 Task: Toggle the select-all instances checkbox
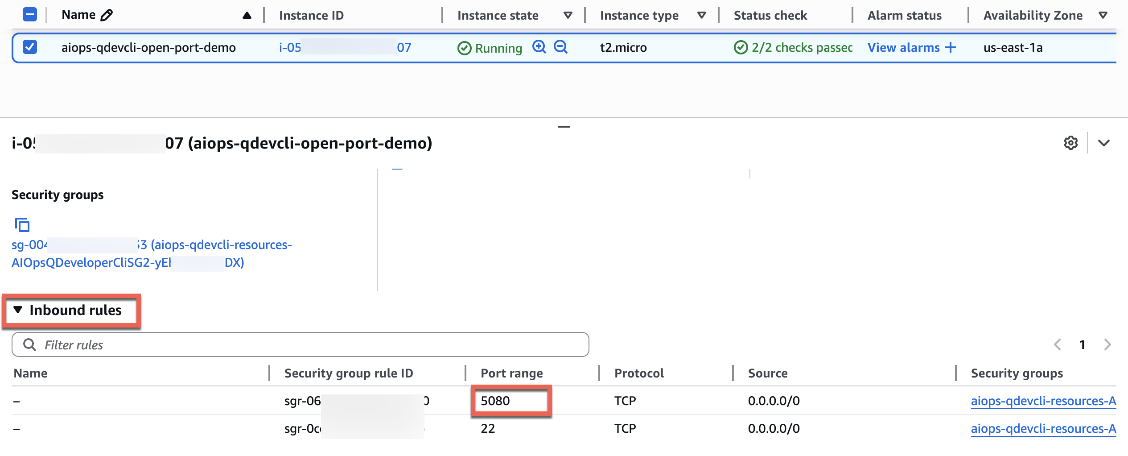pyautogui.click(x=30, y=15)
